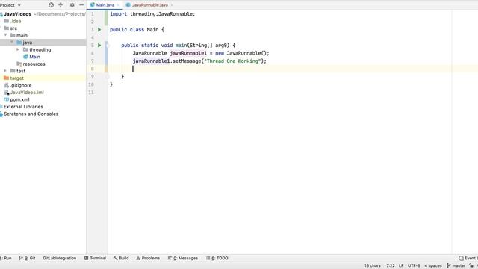Expand the test folder

click(5, 71)
